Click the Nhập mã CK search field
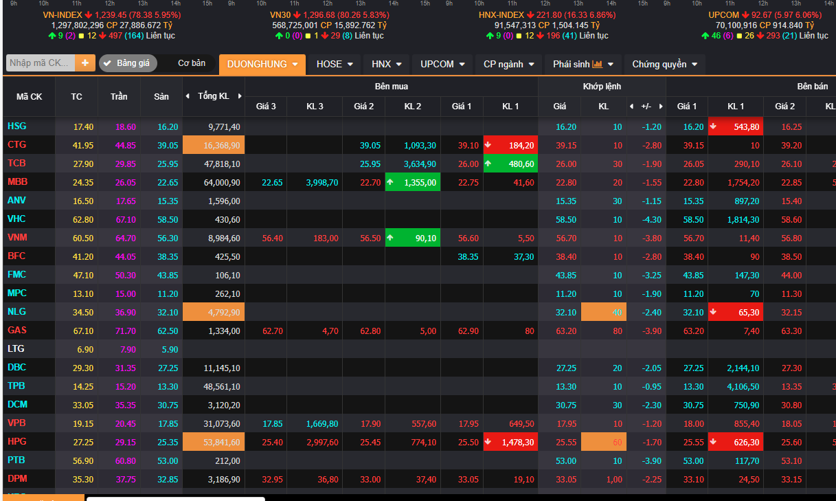This screenshot has height=501, width=836. tap(40, 63)
